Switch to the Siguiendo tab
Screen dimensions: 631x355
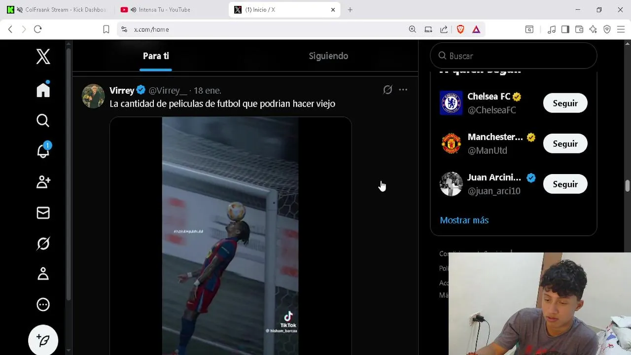coord(328,56)
